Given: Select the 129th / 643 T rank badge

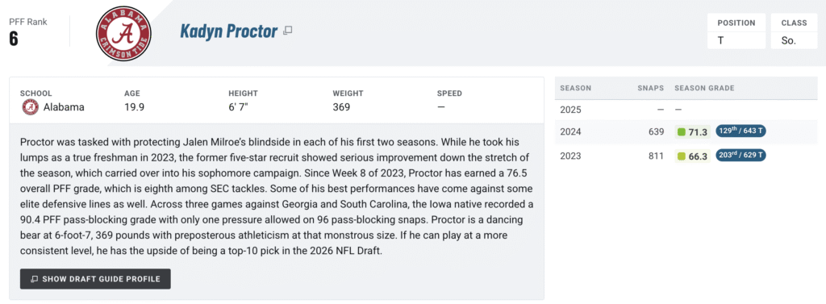Looking at the screenshot, I should point(740,131).
